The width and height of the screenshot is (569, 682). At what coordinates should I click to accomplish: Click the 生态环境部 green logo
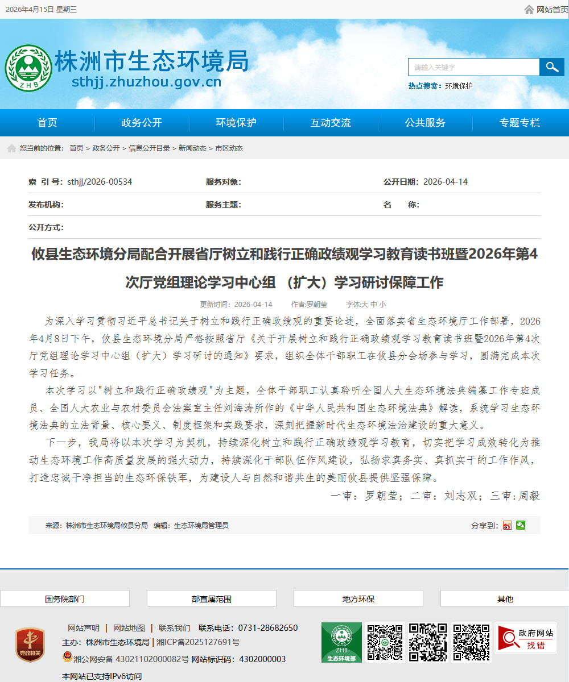tap(341, 642)
